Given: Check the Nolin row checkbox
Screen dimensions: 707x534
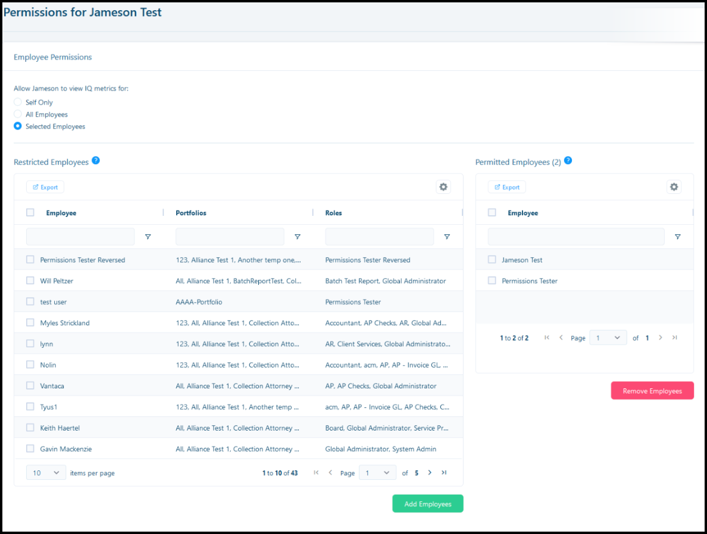Looking at the screenshot, I should [30, 364].
